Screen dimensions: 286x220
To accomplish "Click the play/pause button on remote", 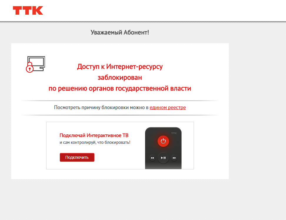I will [x=163, y=158].
